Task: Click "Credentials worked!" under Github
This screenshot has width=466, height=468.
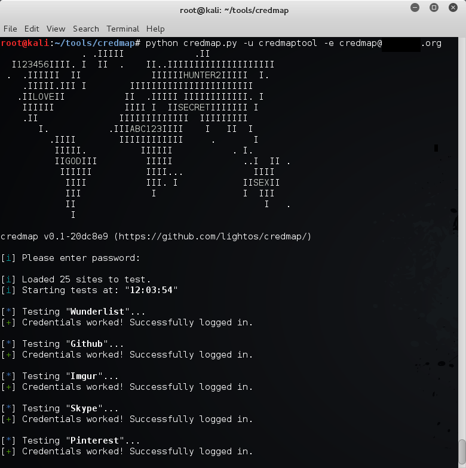Action: [73, 355]
